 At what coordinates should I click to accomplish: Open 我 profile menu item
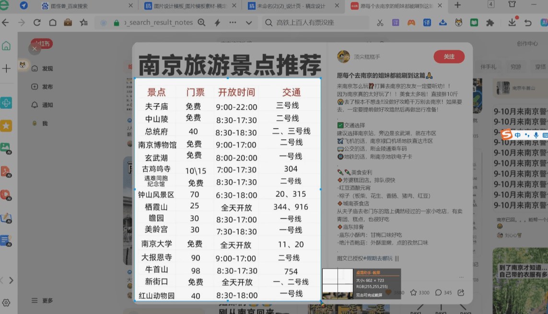point(39,123)
